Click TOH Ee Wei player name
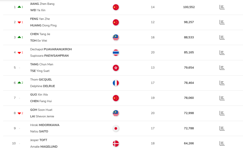The width and height of the screenshot is (243, 148). [x=38, y=41]
